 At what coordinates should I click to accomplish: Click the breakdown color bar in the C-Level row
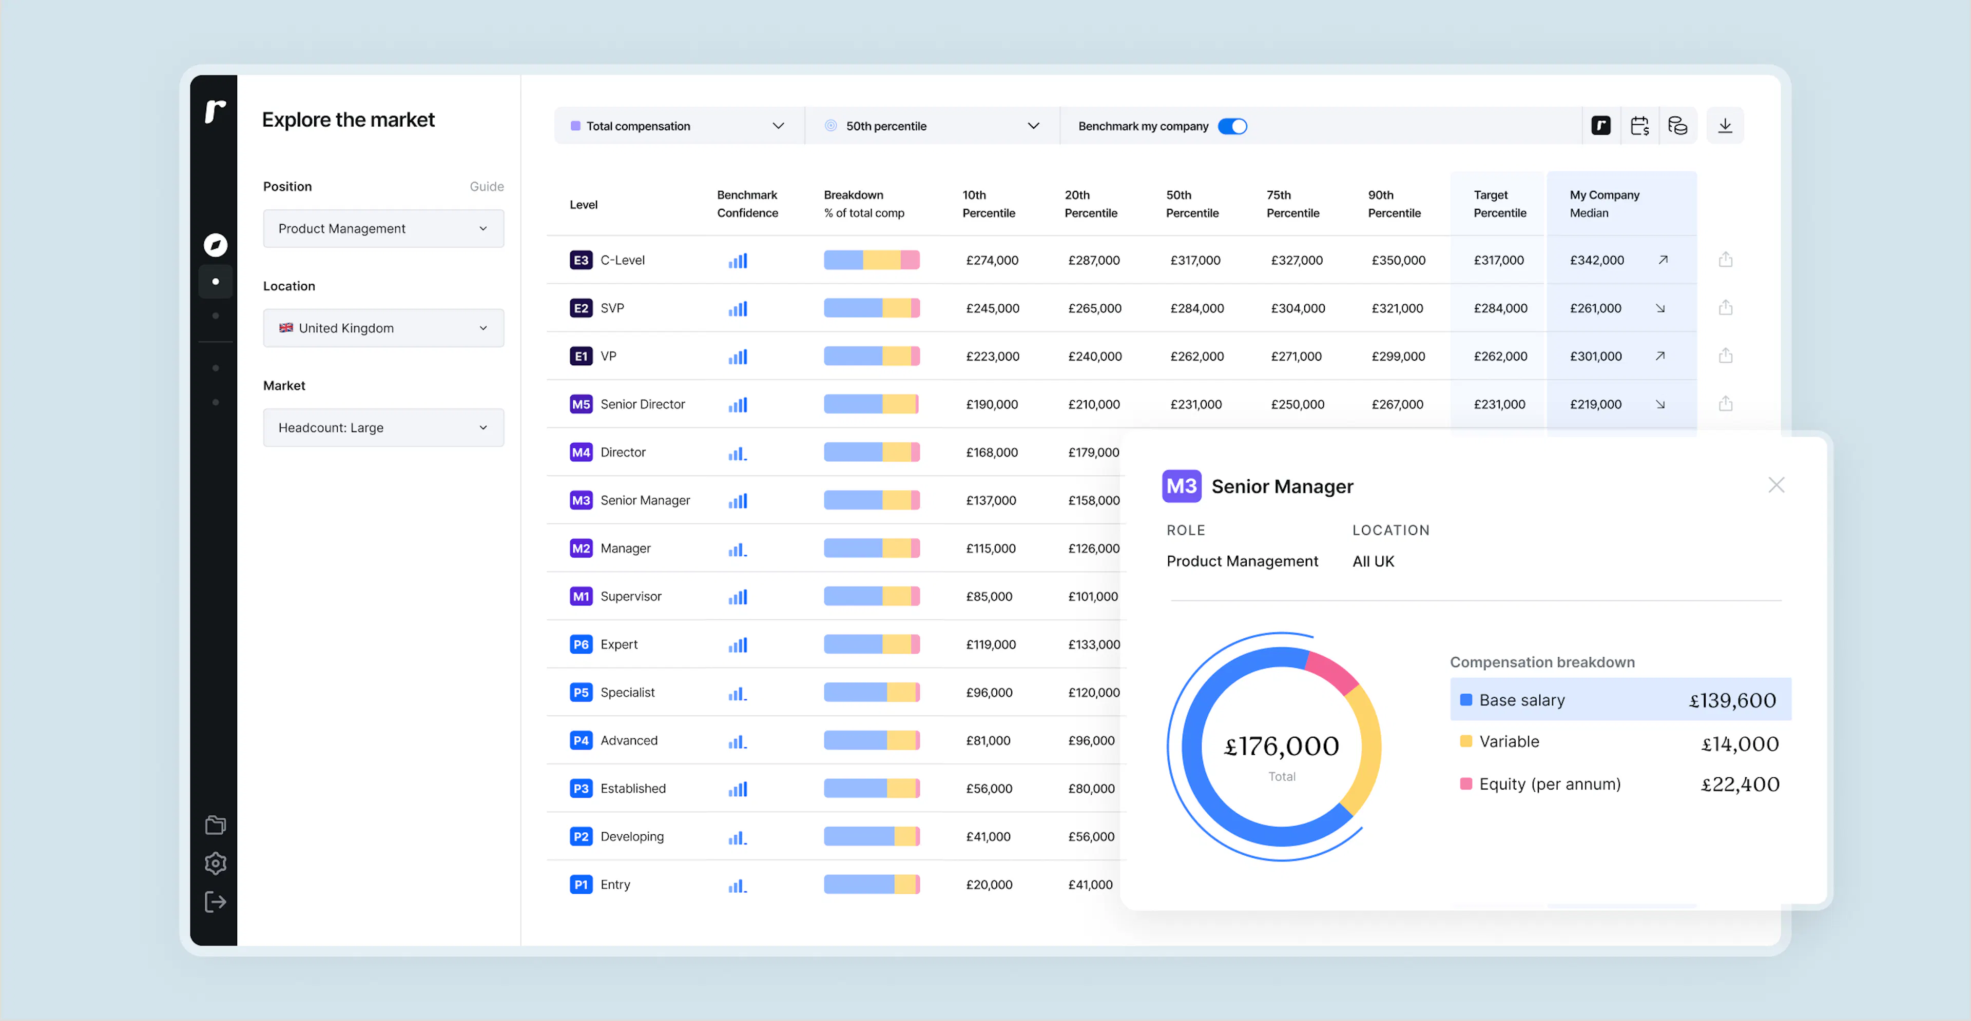872,260
